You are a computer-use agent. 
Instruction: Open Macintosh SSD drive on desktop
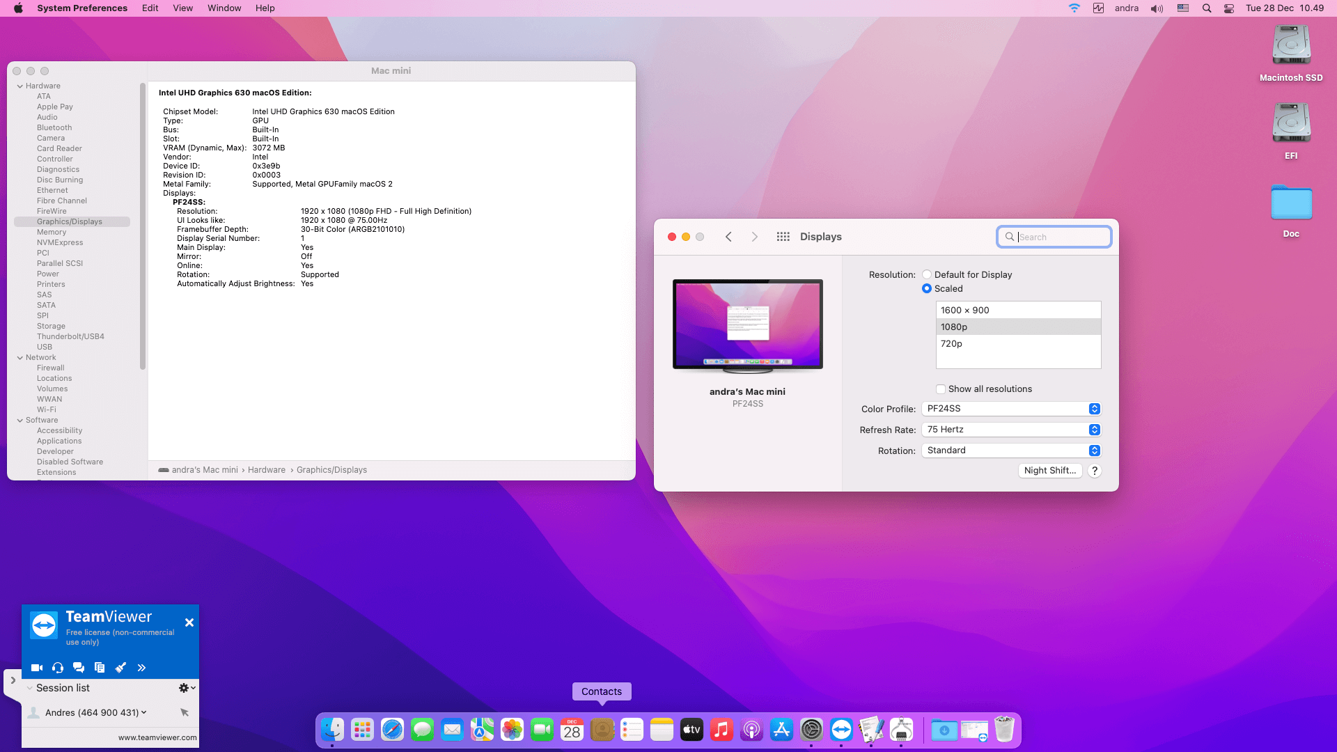pos(1291,46)
